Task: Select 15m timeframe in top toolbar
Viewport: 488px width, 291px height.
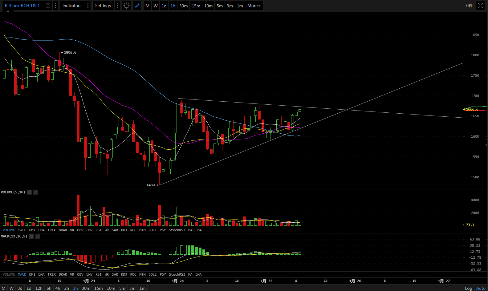Action: click(x=196, y=6)
